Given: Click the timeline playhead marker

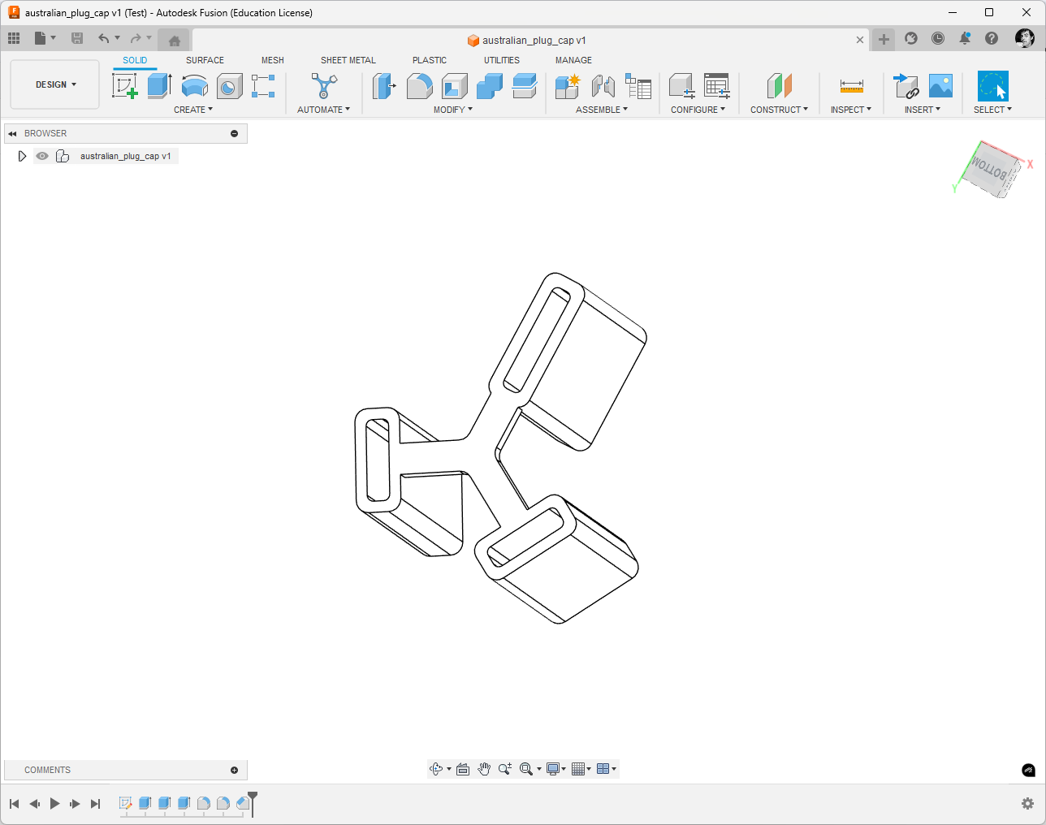Looking at the screenshot, I should click(x=253, y=802).
